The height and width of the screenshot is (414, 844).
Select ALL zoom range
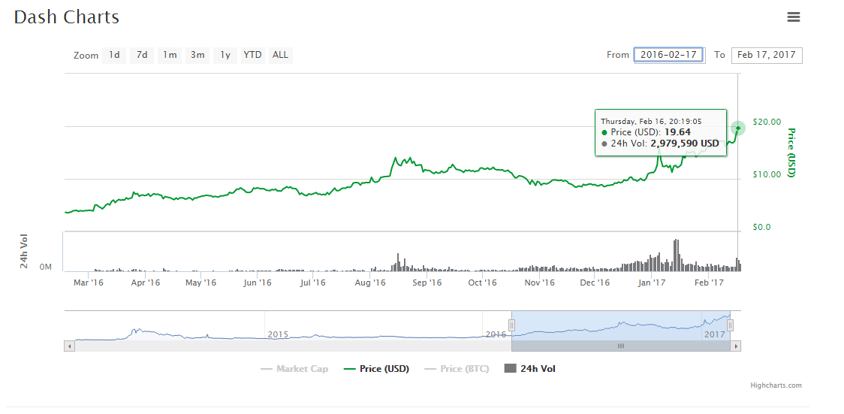(x=280, y=55)
